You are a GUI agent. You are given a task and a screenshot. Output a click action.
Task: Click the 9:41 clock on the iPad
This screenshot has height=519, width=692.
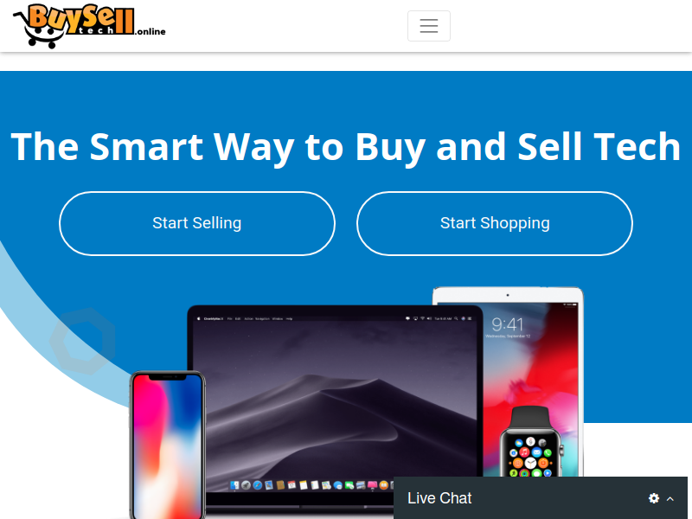pyautogui.click(x=507, y=325)
